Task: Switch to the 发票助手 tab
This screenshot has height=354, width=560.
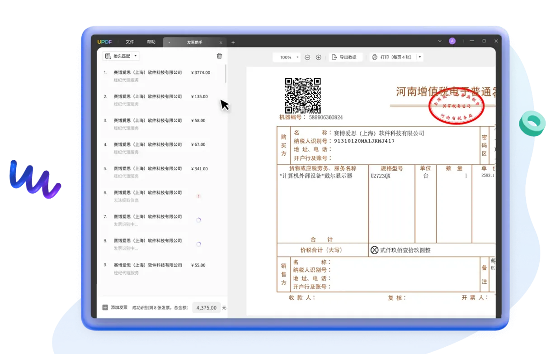Action: tap(194, 42)
